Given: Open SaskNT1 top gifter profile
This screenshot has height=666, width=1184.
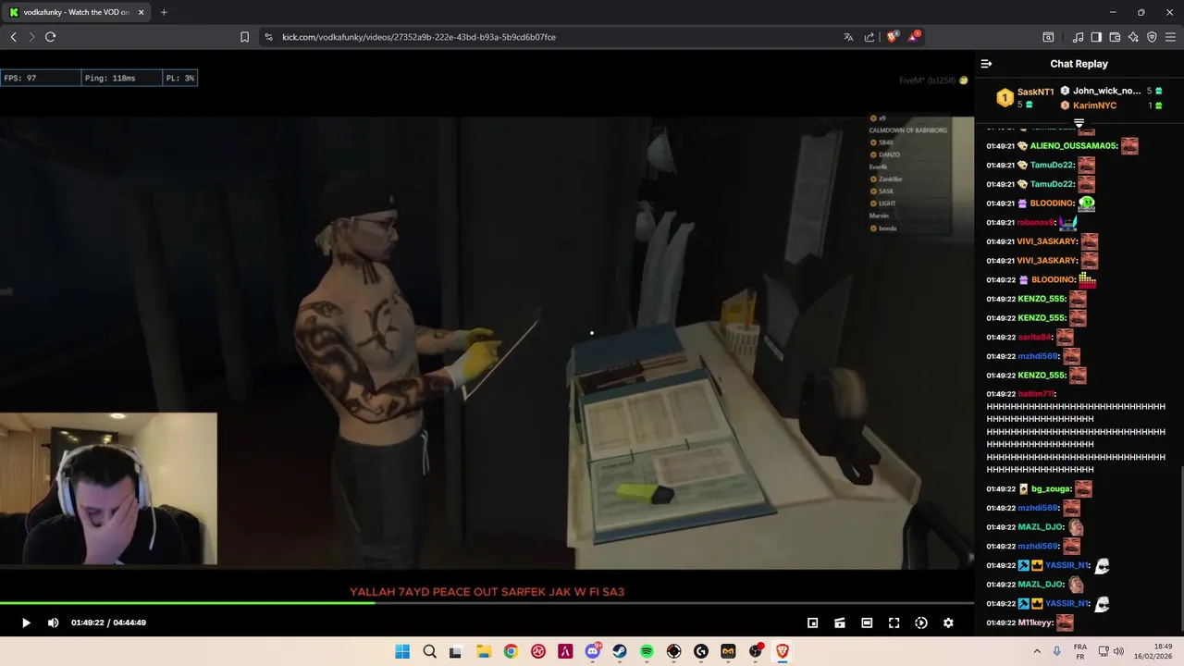Looking at the screenshot, I should tap(1035, 92).
